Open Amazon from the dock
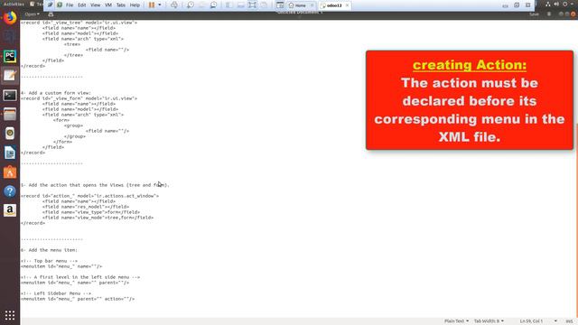The height and width of the screenshot is (325, 578). [x=10, y=210]
